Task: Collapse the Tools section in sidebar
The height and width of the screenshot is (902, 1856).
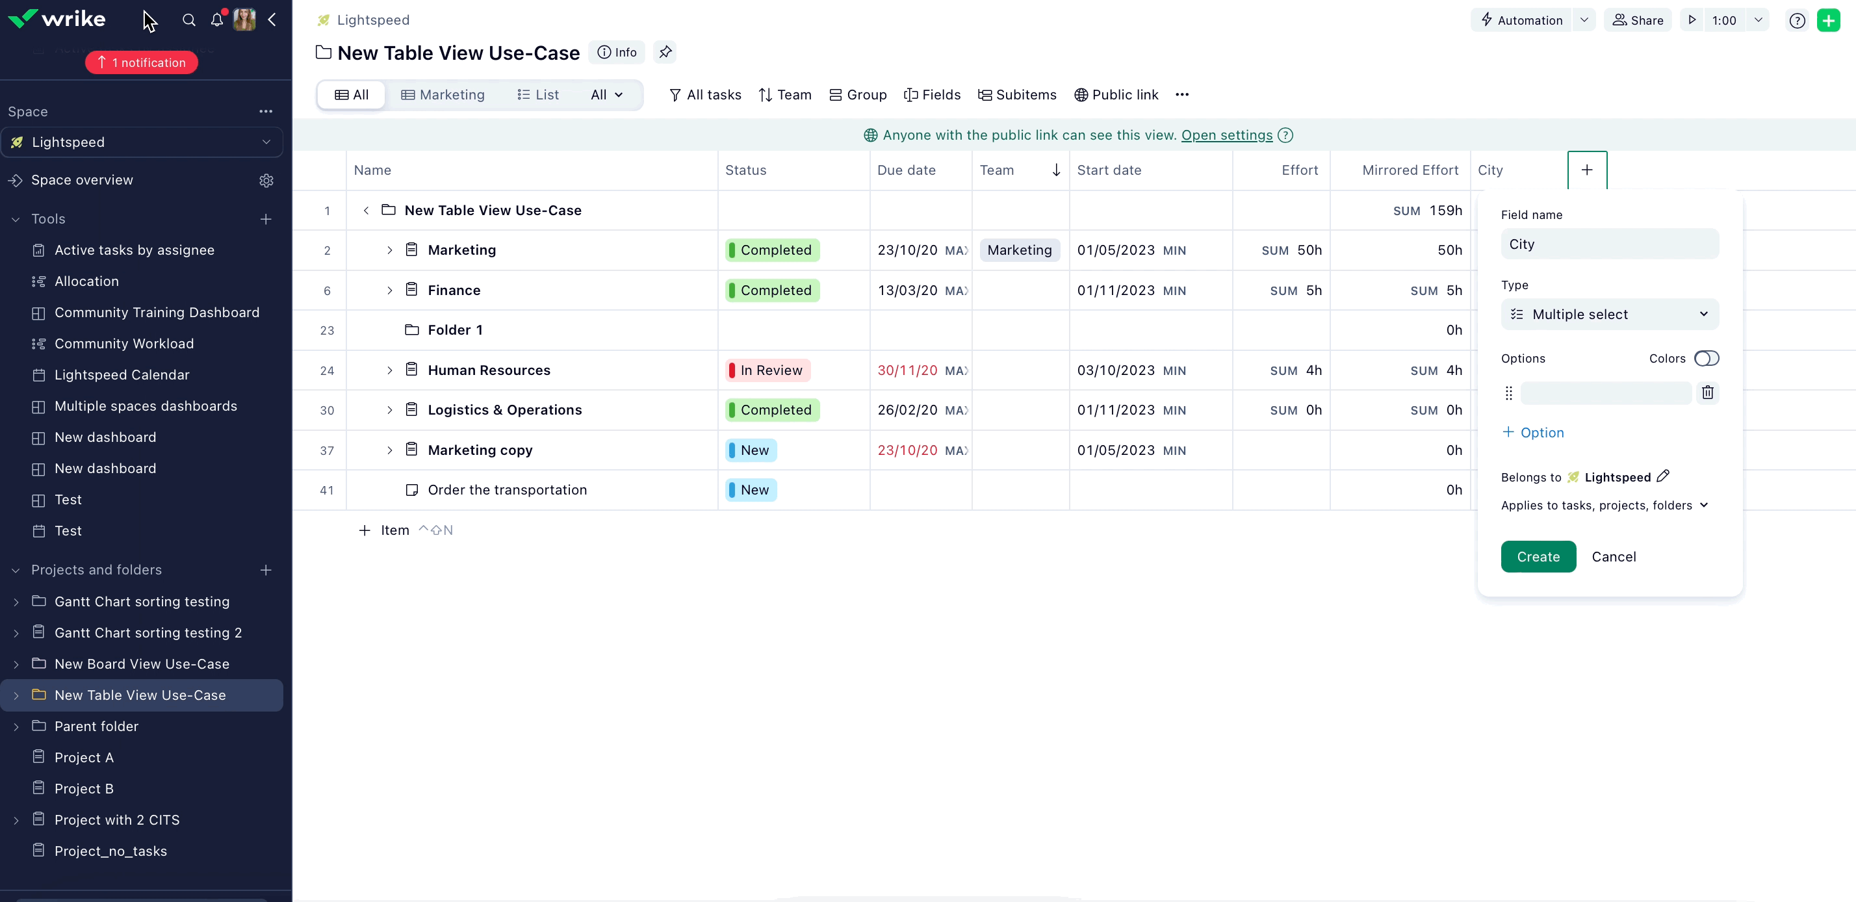Action: pos(16,219)
